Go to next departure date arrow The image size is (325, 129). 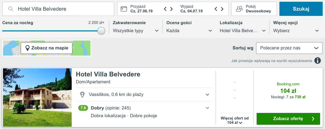point(222,9)
